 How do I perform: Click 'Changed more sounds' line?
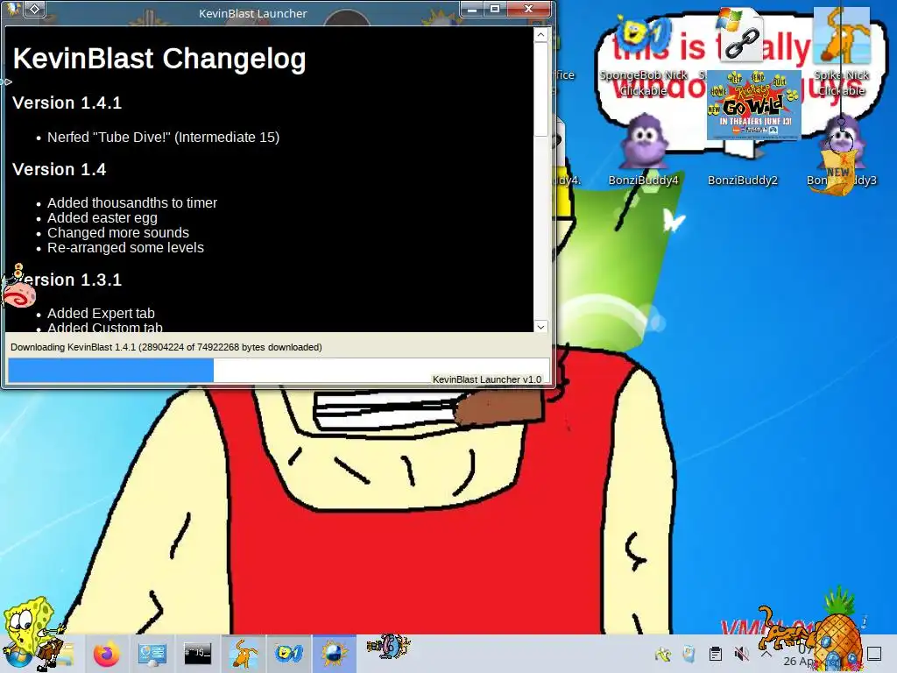pyautogui.click(x=118, y=232)
